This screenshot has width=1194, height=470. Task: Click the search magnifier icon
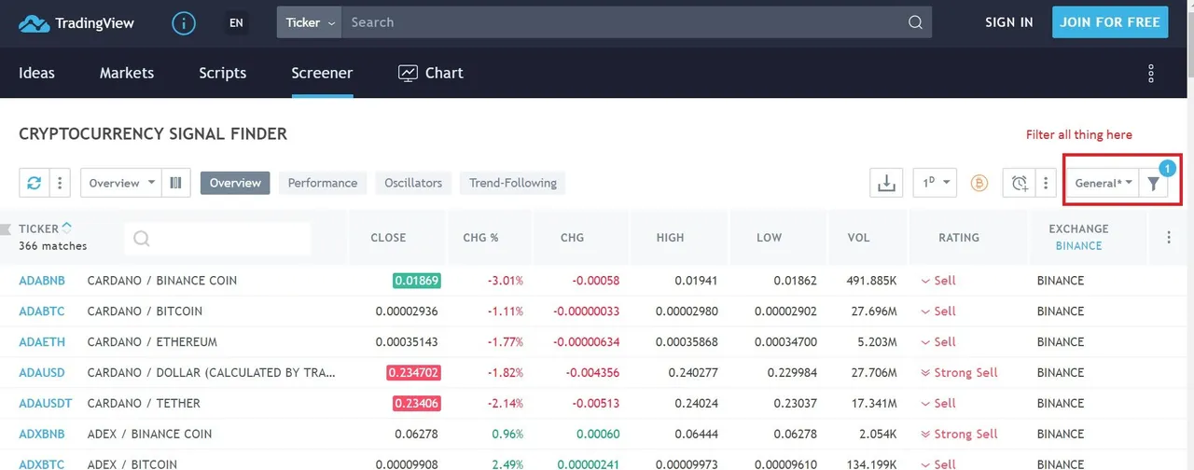(915, 22)
